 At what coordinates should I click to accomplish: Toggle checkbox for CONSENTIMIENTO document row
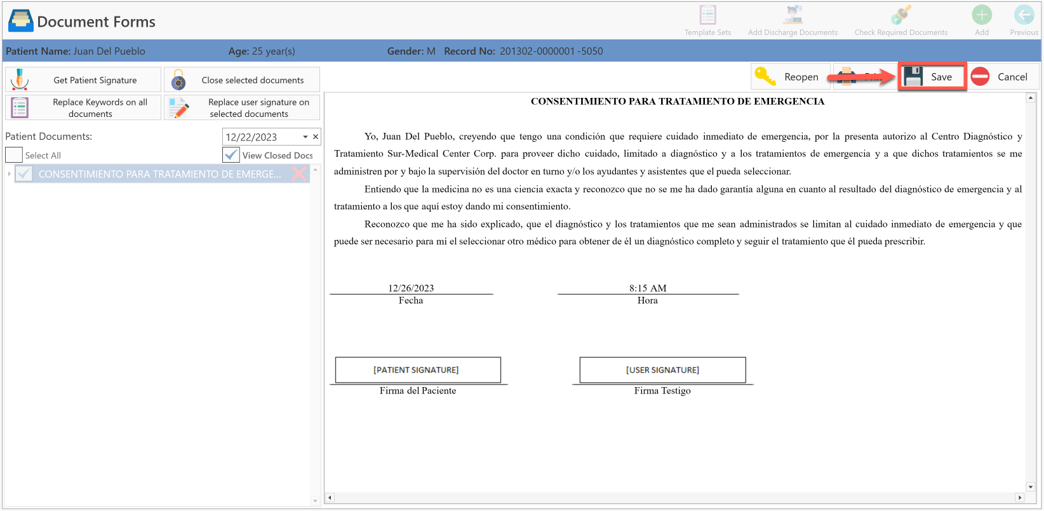coord(24,174)
